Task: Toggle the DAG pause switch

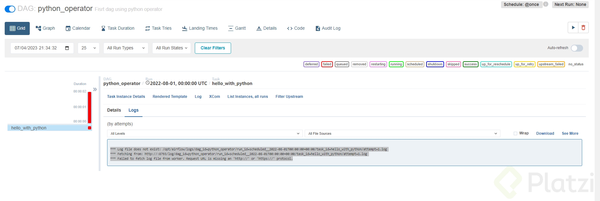Action: pos(10,9)
